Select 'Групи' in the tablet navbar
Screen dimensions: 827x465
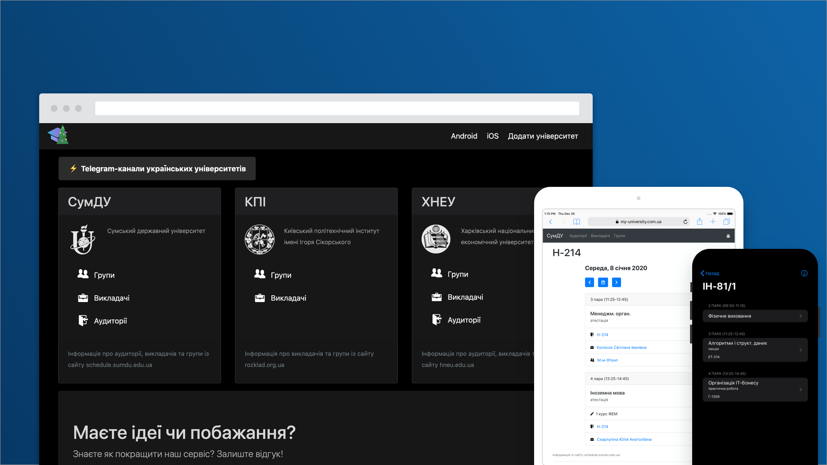tap(619, 236)
